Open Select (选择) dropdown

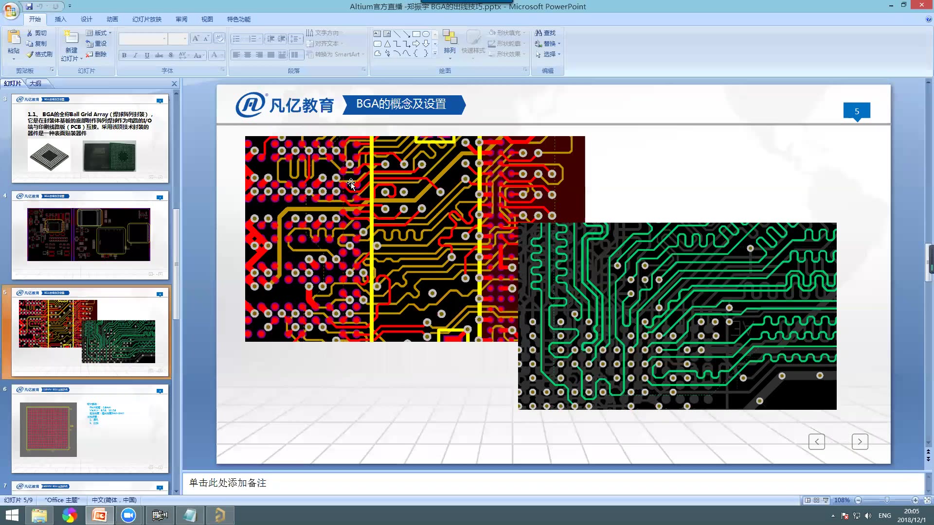pyautogui.click(x=548, y=54)
